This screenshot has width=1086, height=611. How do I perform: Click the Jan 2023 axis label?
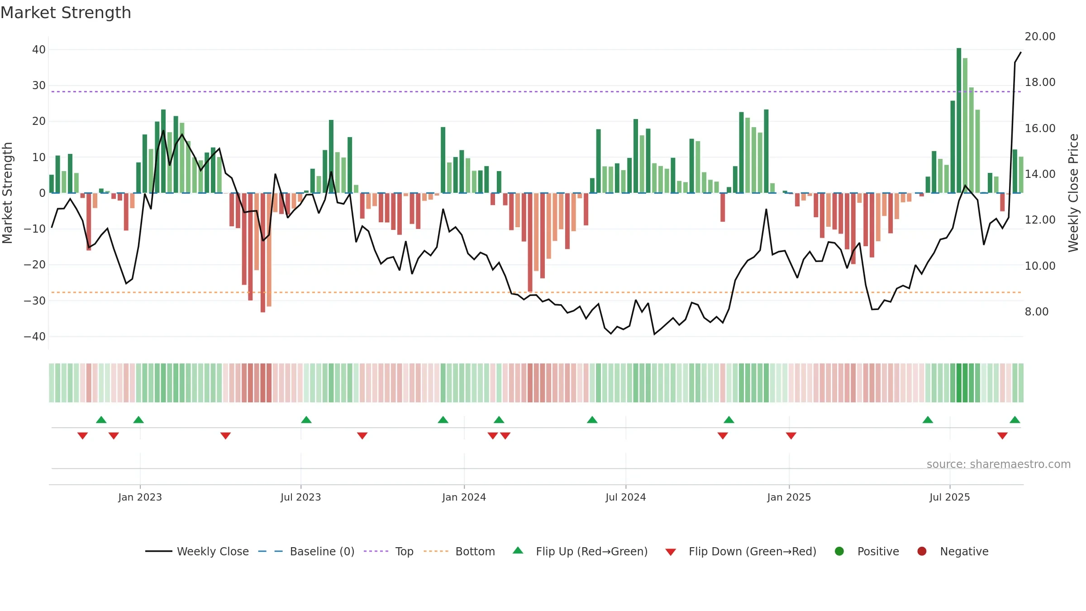140,497
